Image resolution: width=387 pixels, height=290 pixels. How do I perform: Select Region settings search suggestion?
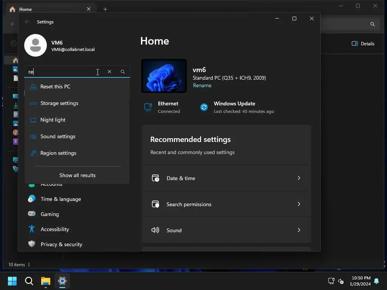[x=77, y=153]
